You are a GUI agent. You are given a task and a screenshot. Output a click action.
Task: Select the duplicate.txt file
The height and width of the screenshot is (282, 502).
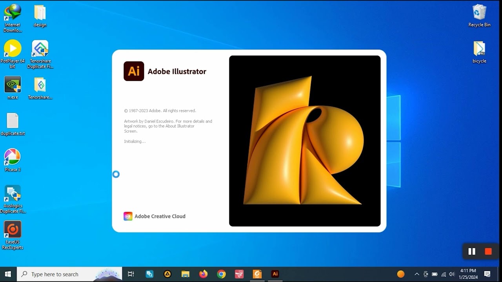click(13, 124)
